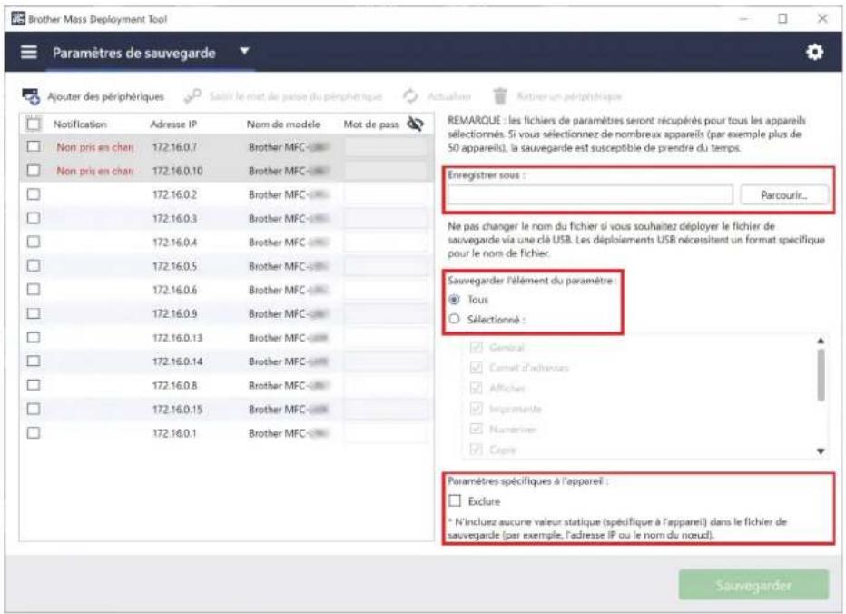Check the box for device 172.16.0.7
This screenshot has height=614, width=846.
pyautogui.click(x=34, y=146)
